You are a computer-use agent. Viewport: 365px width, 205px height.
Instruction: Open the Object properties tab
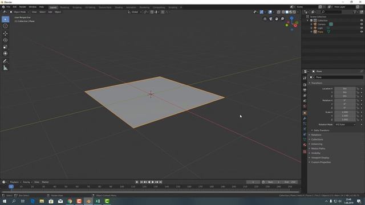(305, 113)
